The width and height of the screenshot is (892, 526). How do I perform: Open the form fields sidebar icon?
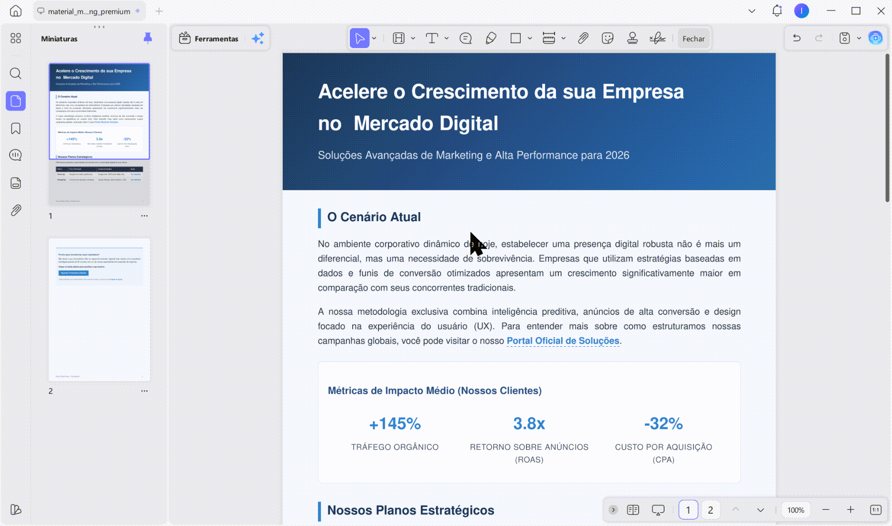point(16,183)
